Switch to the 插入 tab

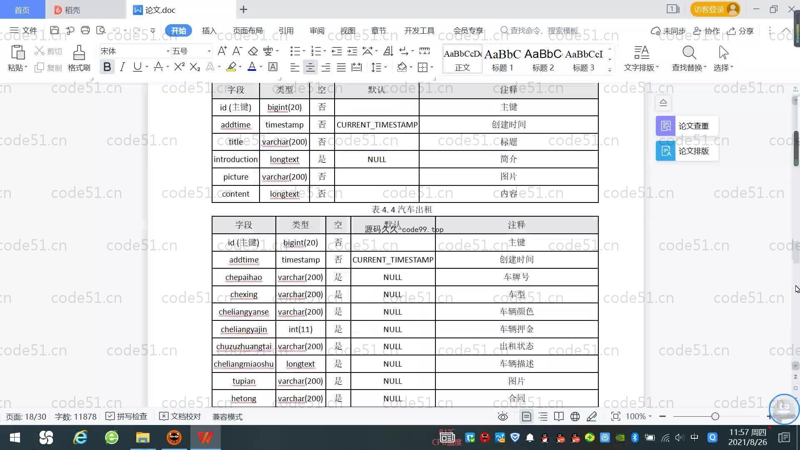209,30
